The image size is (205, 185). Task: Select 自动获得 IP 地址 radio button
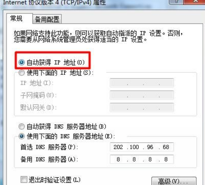22,62
